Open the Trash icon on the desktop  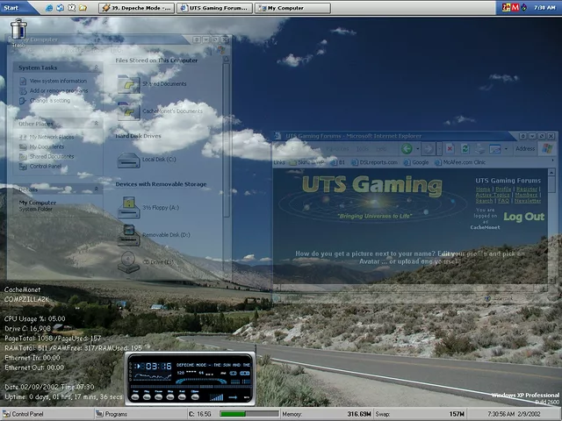coord(18,30)
